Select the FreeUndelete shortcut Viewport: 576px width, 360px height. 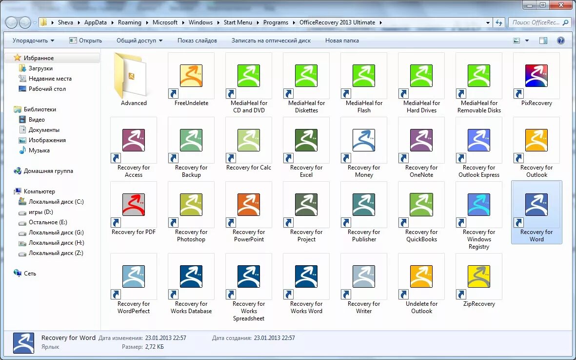[191, 80]
